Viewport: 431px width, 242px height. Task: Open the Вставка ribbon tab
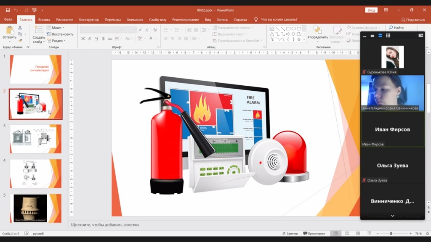coord(44,20)
